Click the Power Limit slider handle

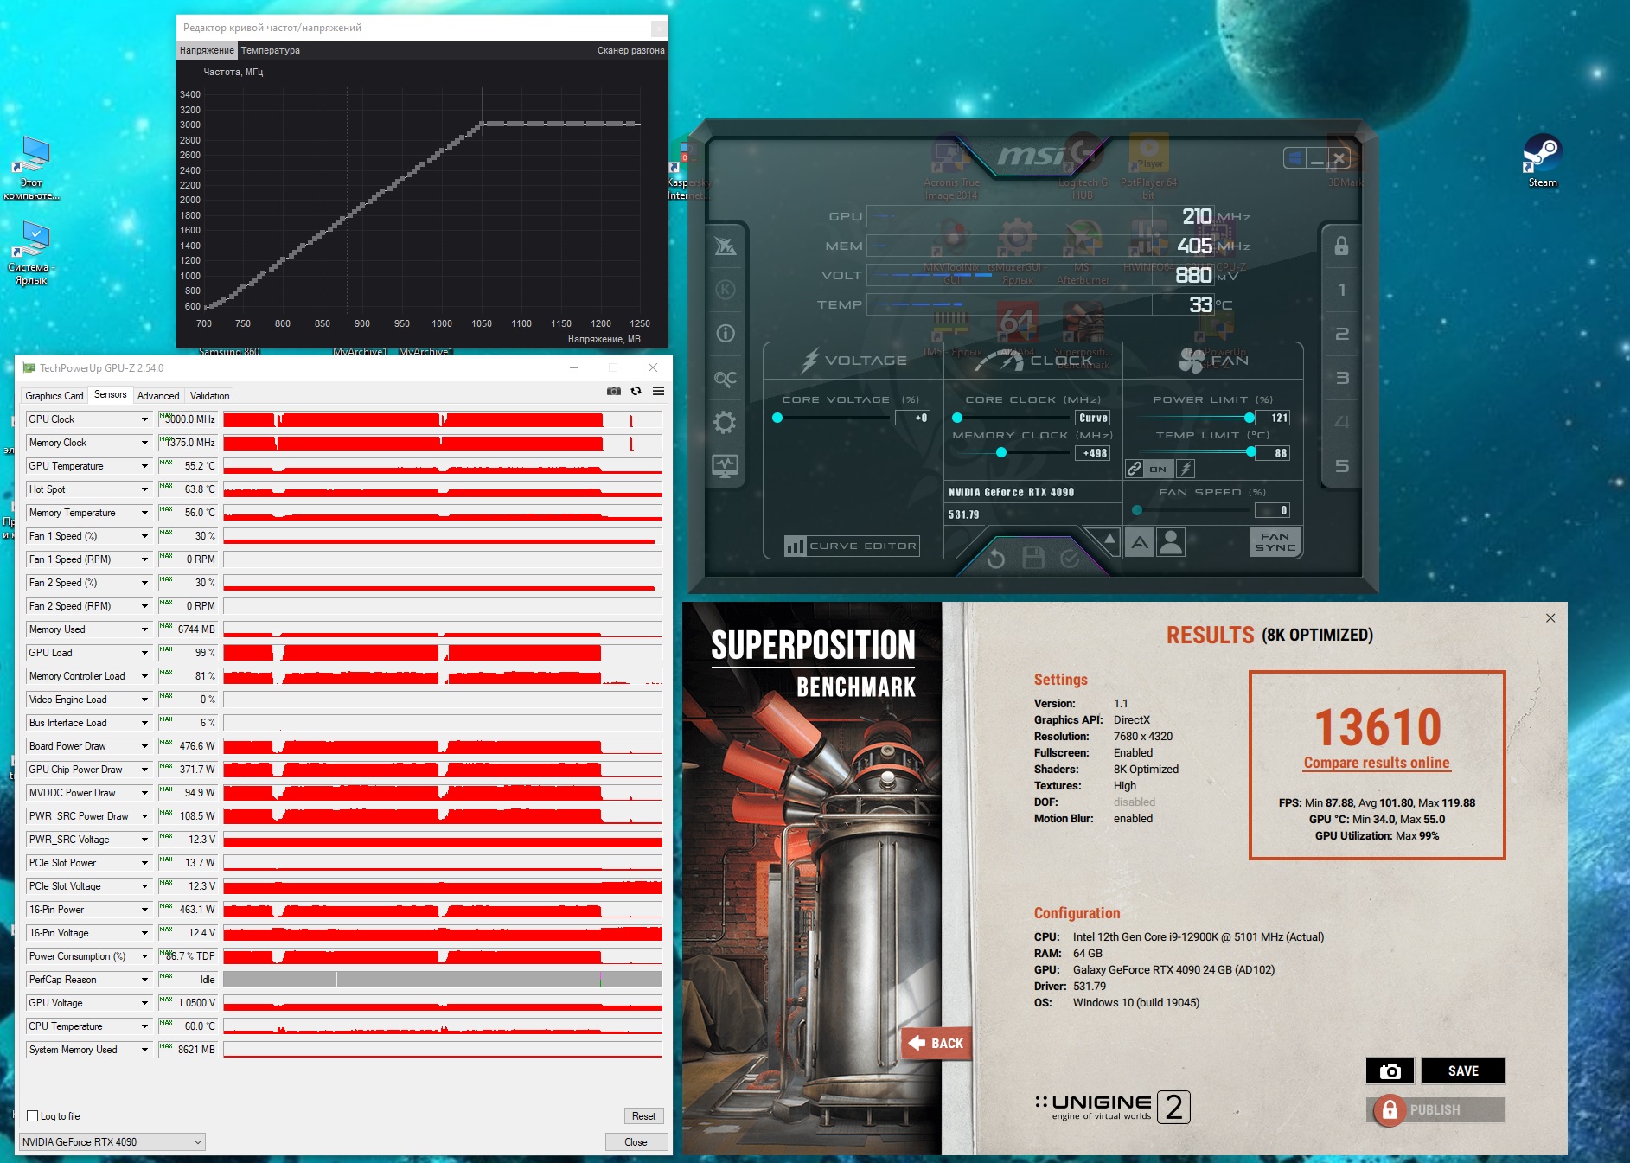click(x=1250, y=418)
